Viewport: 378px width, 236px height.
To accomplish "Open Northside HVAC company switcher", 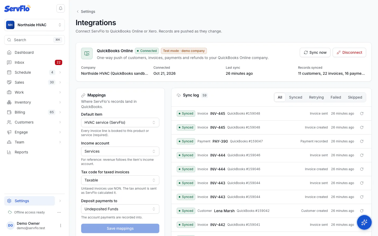I will click(34, 25).
